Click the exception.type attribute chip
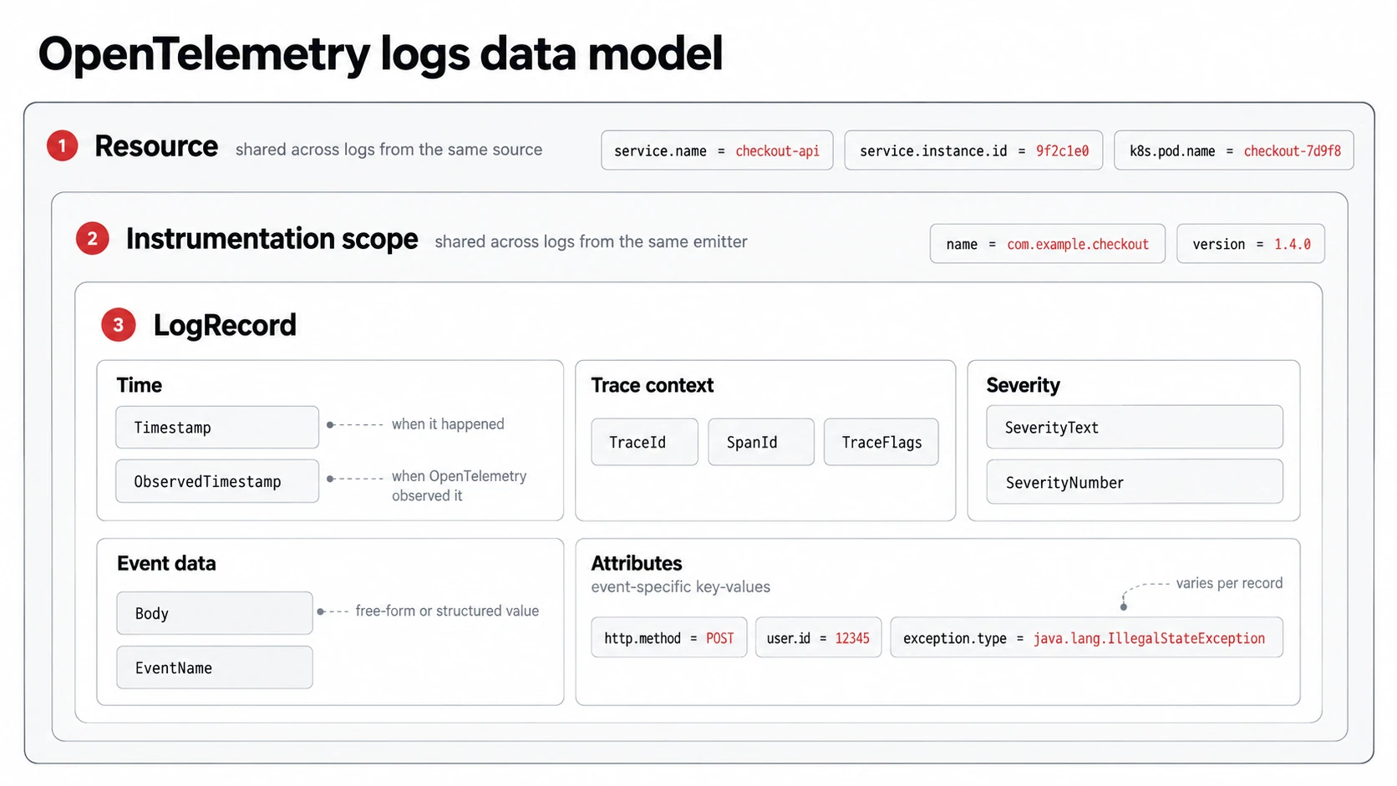The height and width of the screenshot is (786, 1397). [1086, 637]
